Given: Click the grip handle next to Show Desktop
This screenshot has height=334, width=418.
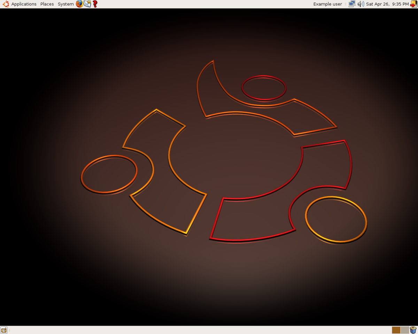Looking at the screenshot, I should 9,330.
